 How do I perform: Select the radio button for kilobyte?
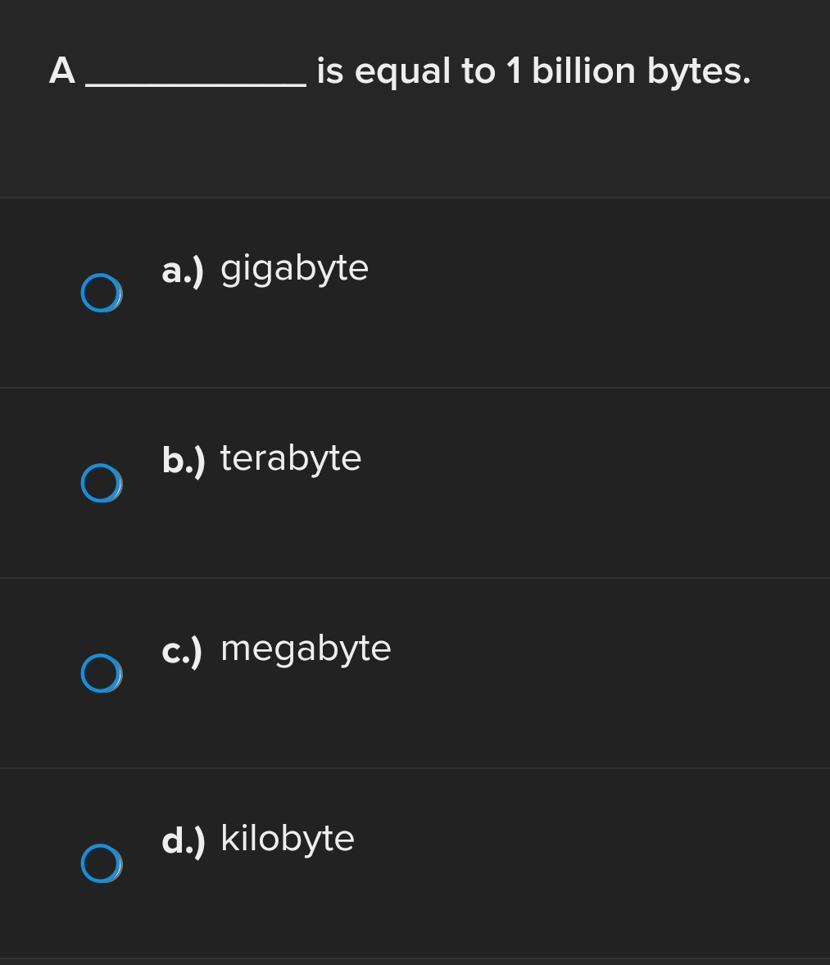pyautogui.click(x=101, y=864)
